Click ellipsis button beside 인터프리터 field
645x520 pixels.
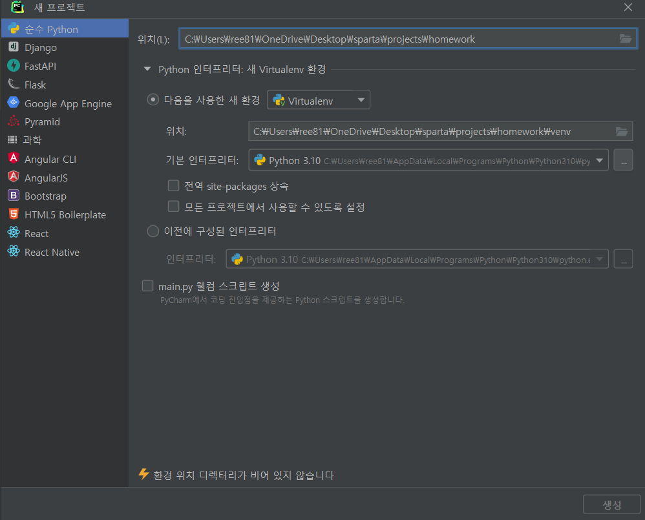point(623,259)
